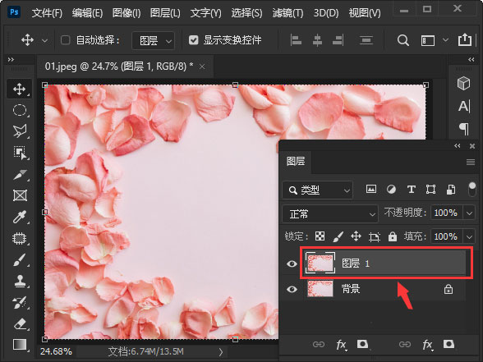Click the align right edges icon
The image size is (483, 362).
pos(338,40)
